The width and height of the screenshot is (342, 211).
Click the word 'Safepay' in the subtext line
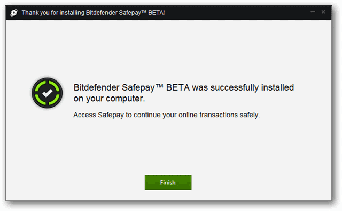pyautogui.click(x=111, y=115)
